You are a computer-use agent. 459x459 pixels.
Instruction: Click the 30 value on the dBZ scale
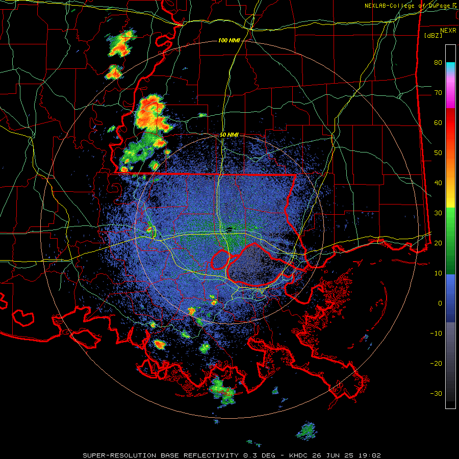pos(438,213)
